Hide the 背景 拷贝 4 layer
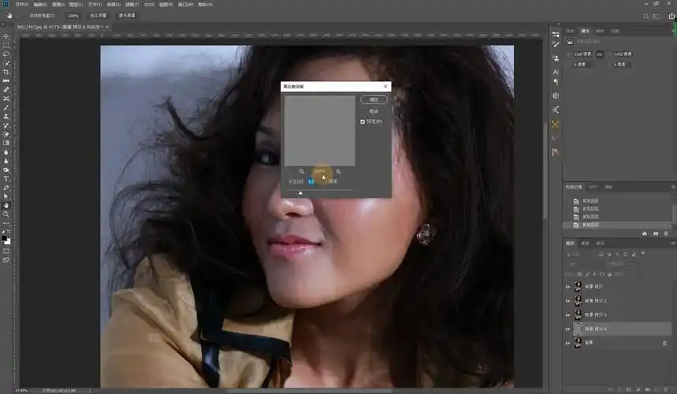Viewport: 677px width, 394px height. 567,329
